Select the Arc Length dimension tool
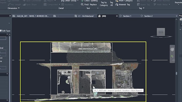Image resolution: width=182 pixels, height=102 pixels. pos(14,5)
